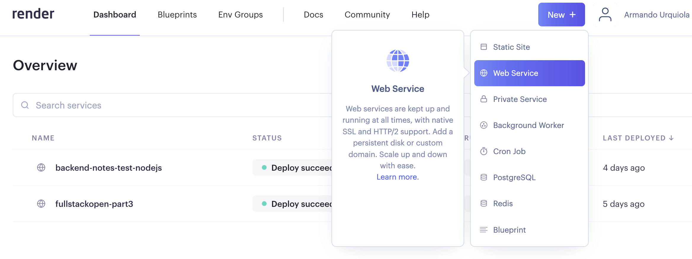Visit the Community link
The height and width of the screenshot is (259, 692).
pos(367,15)
